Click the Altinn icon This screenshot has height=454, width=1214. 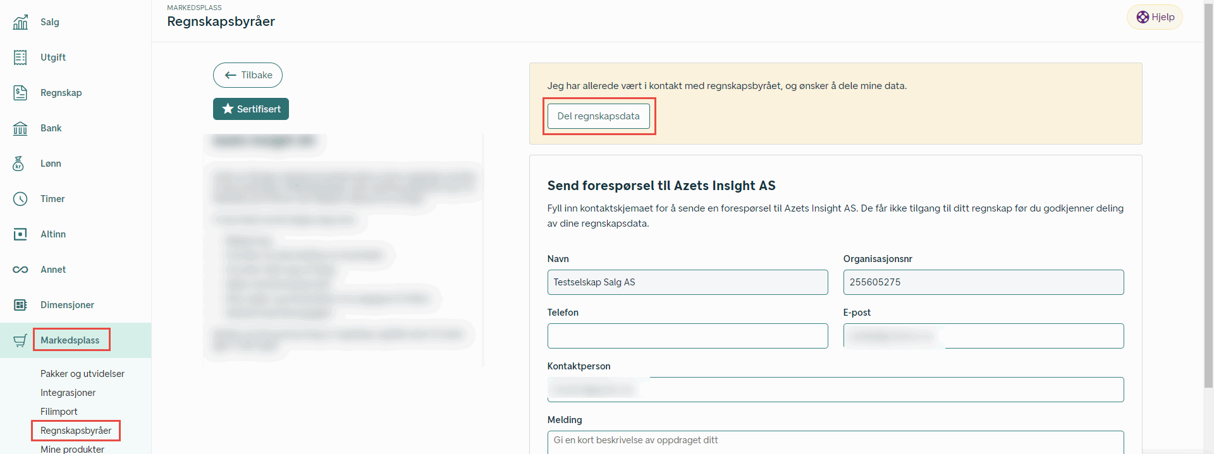[x=20, y=234]
